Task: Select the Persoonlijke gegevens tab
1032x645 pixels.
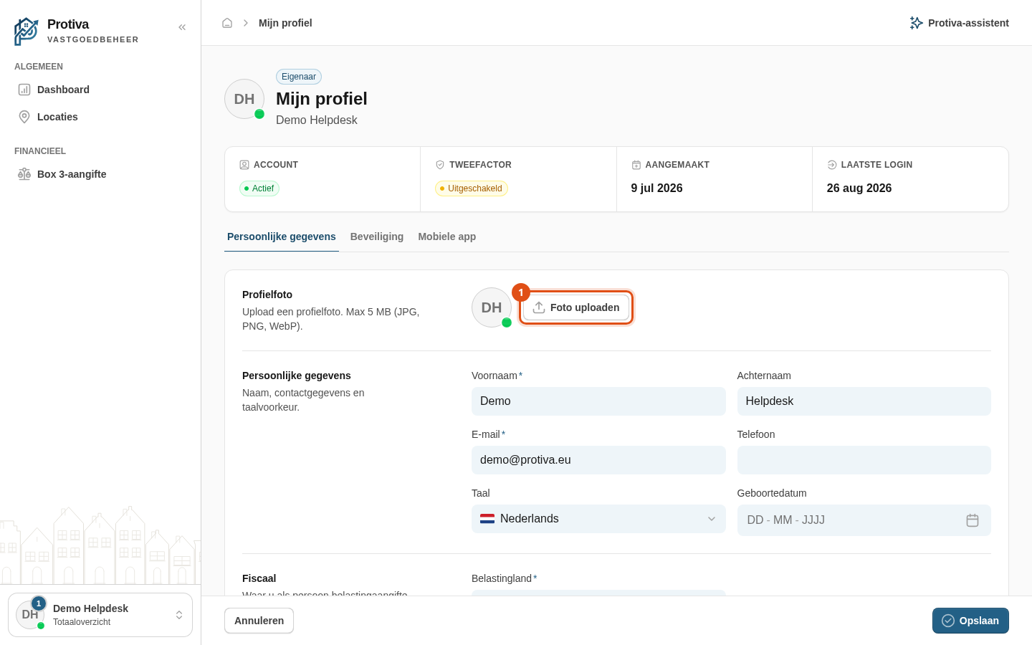Action: click(282, 236)
